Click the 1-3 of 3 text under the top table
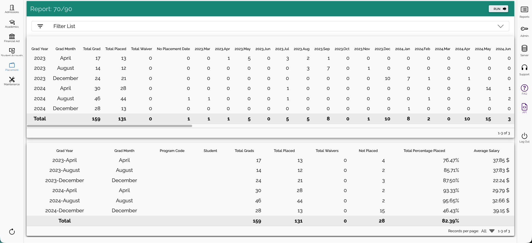 click(x=504, y=133)
